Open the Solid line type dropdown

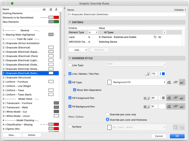pyautogui.click(x=136, y=65)
